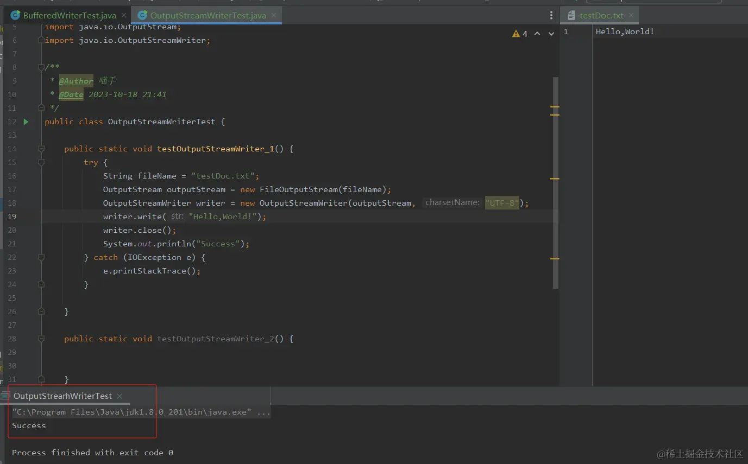748x464 pixels.
Task: Collapse the catch block at line 22
Action: click(x=41, y=257)
